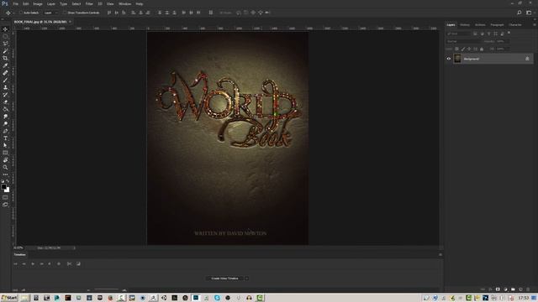Open the workspace switcher dropdown icon
538x302 pixels.
click(x=529, y=13)
